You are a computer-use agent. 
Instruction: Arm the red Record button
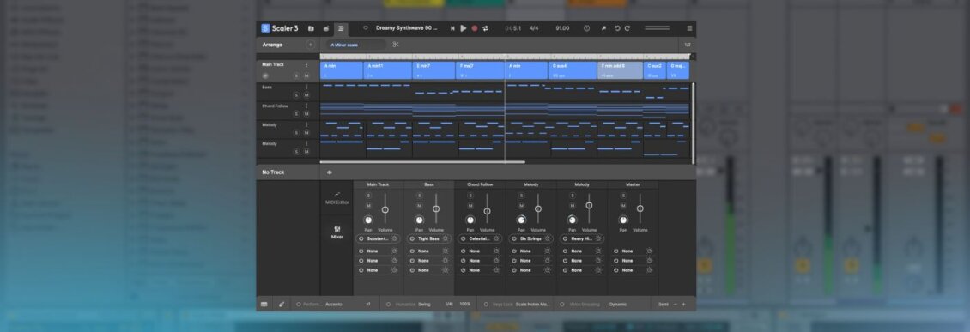[475, 28]
